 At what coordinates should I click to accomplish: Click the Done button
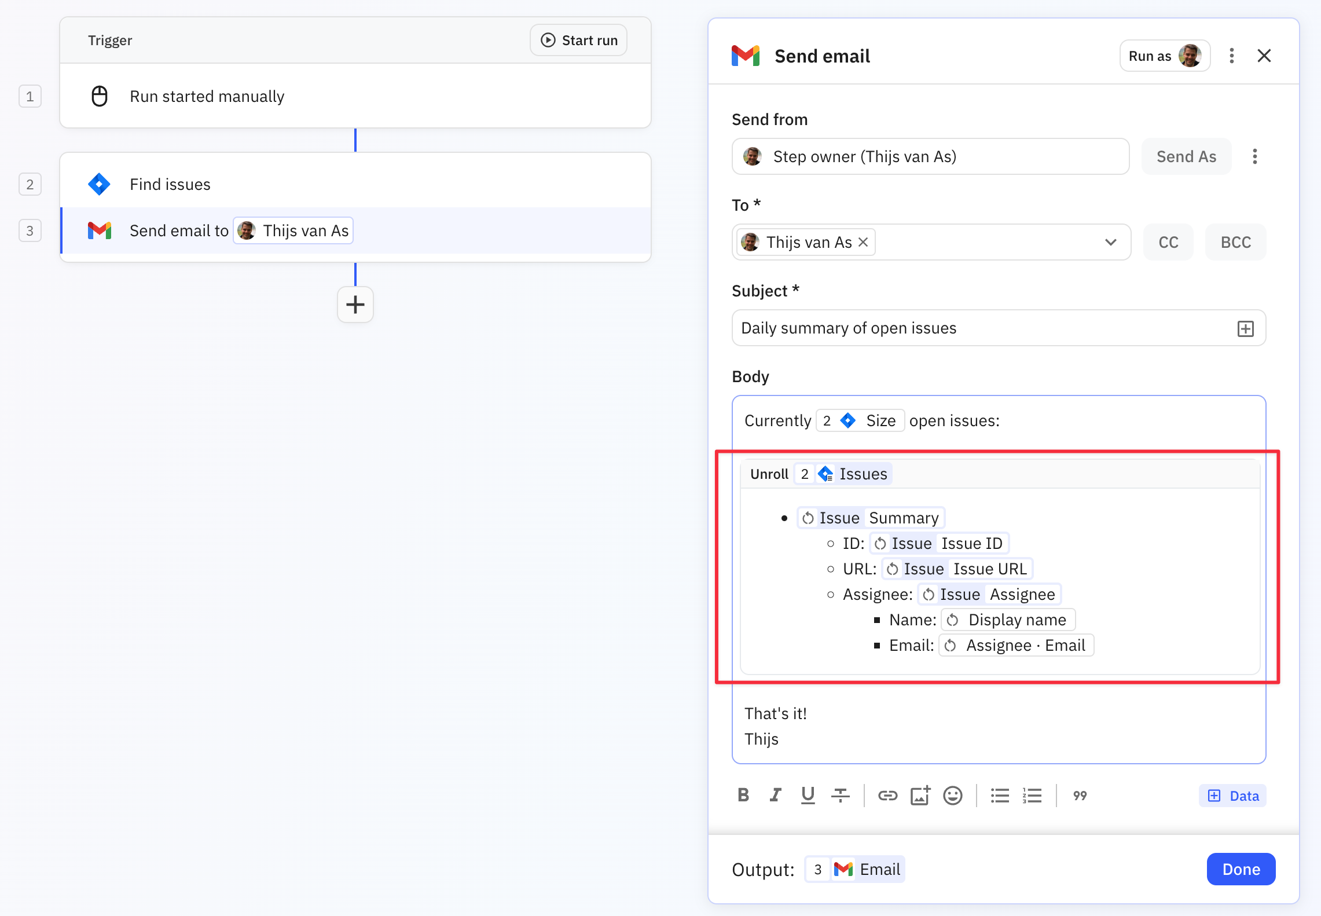(1241, 869)
